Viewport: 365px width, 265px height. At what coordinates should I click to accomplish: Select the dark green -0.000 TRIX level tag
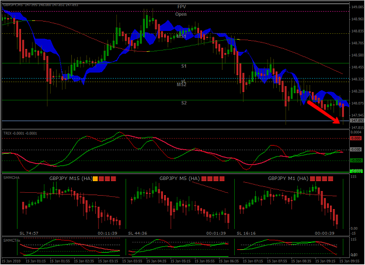click(x=356, y=161)
